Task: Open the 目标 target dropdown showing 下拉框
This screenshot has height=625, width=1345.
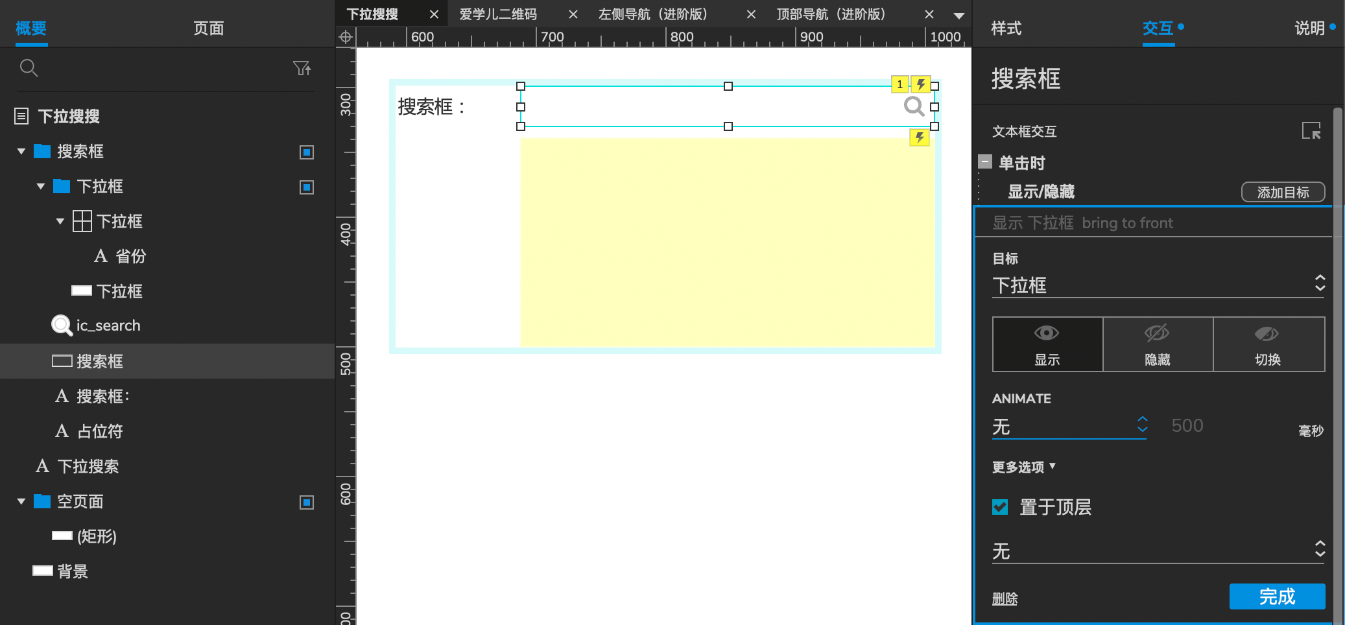Action: (x=1158, y=285)
